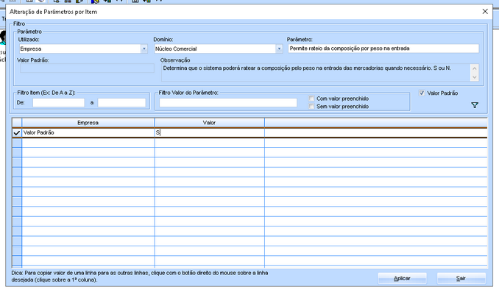The width and height of the screenshot is (499, 289).
Task: Open the Domínio dropdown arrow
Action: (279, 49)
